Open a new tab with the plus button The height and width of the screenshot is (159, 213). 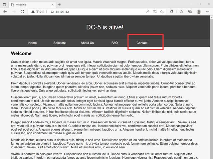coord(59,5)
